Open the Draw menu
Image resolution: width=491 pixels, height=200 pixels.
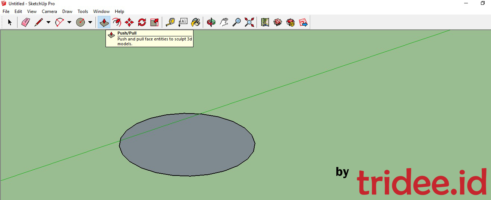click(x=67, y=12)
